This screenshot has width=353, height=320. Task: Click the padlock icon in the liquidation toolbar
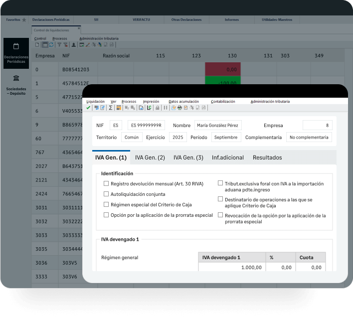[157, 108]
